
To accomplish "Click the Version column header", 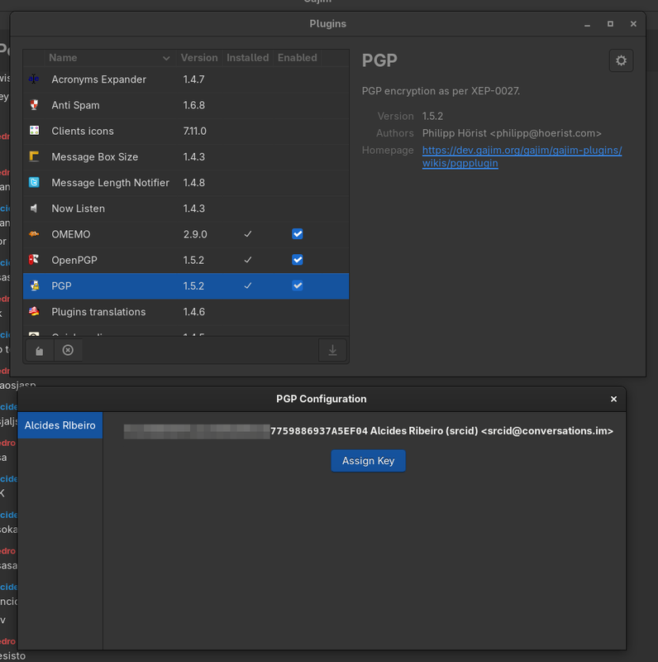I will point(199,58).
